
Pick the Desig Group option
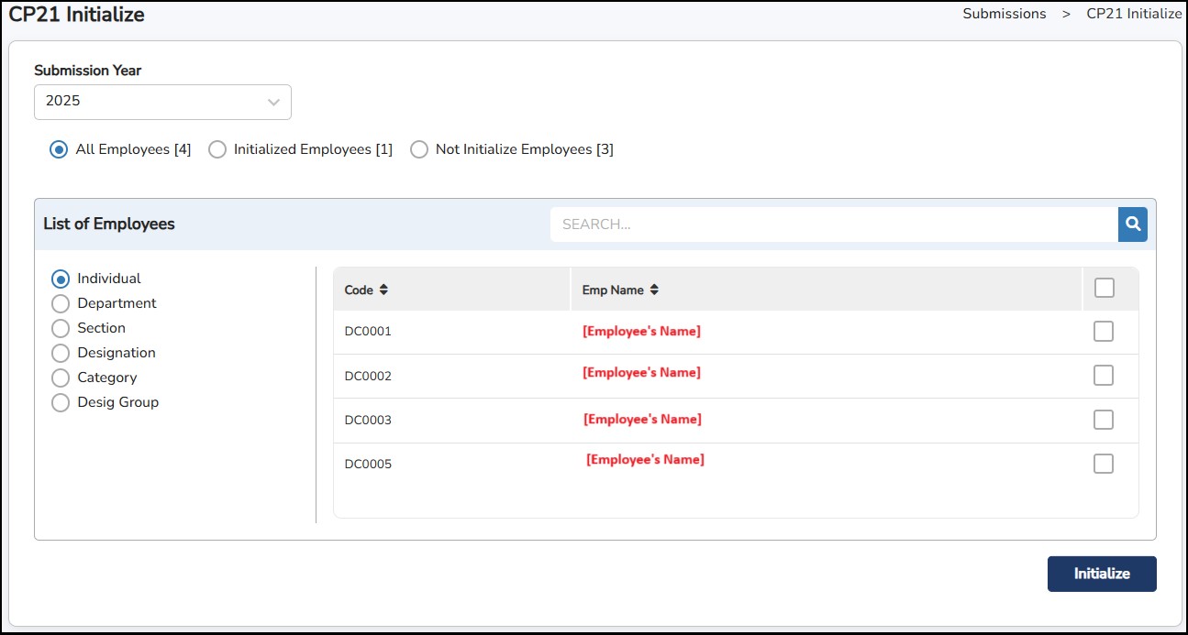tap(61, 402)
